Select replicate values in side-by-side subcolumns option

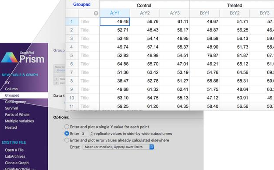pos(67,134)
